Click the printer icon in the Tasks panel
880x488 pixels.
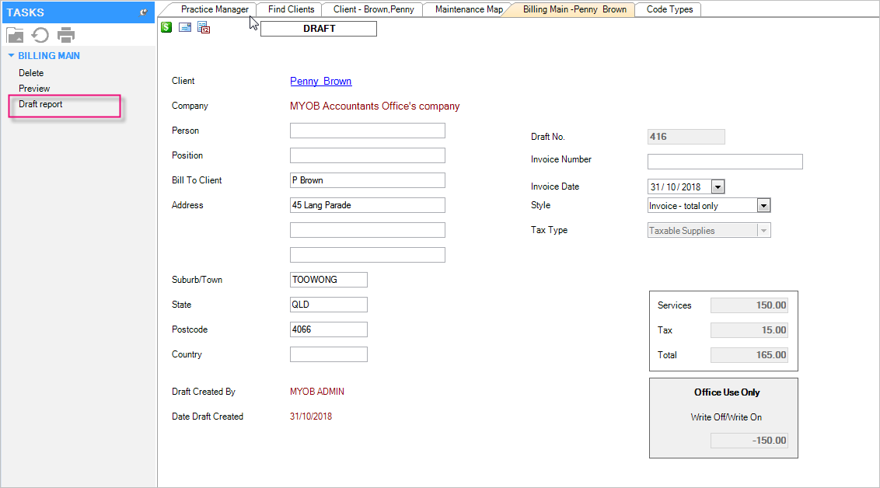[x=66, y=35]
